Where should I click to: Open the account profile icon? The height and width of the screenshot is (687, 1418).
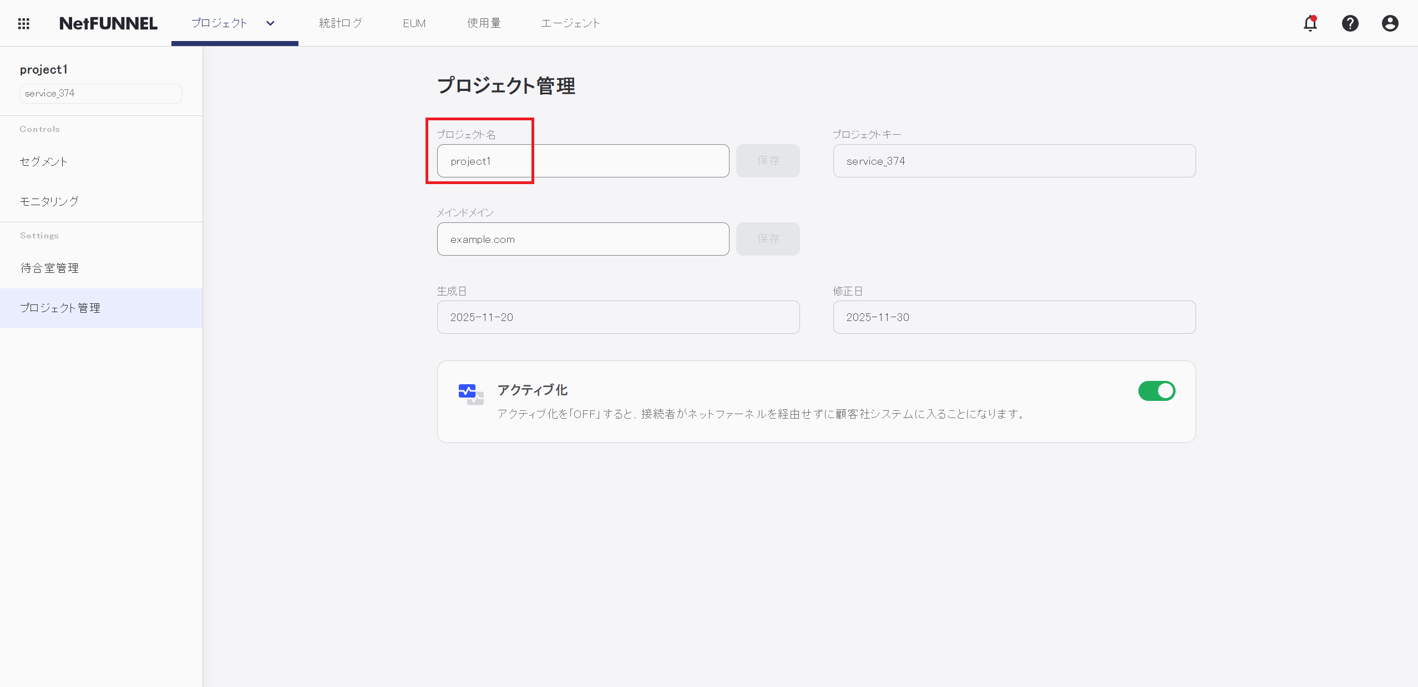pyautogui.click(x=1390, y=23)
